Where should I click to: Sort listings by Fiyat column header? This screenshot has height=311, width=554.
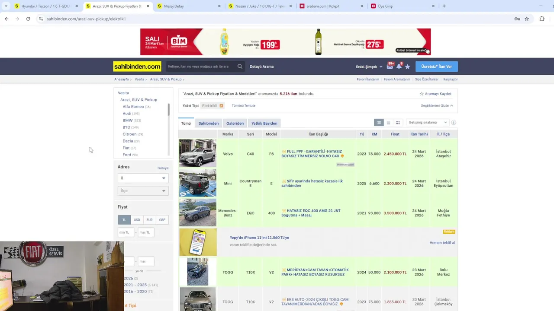point(395,134)
